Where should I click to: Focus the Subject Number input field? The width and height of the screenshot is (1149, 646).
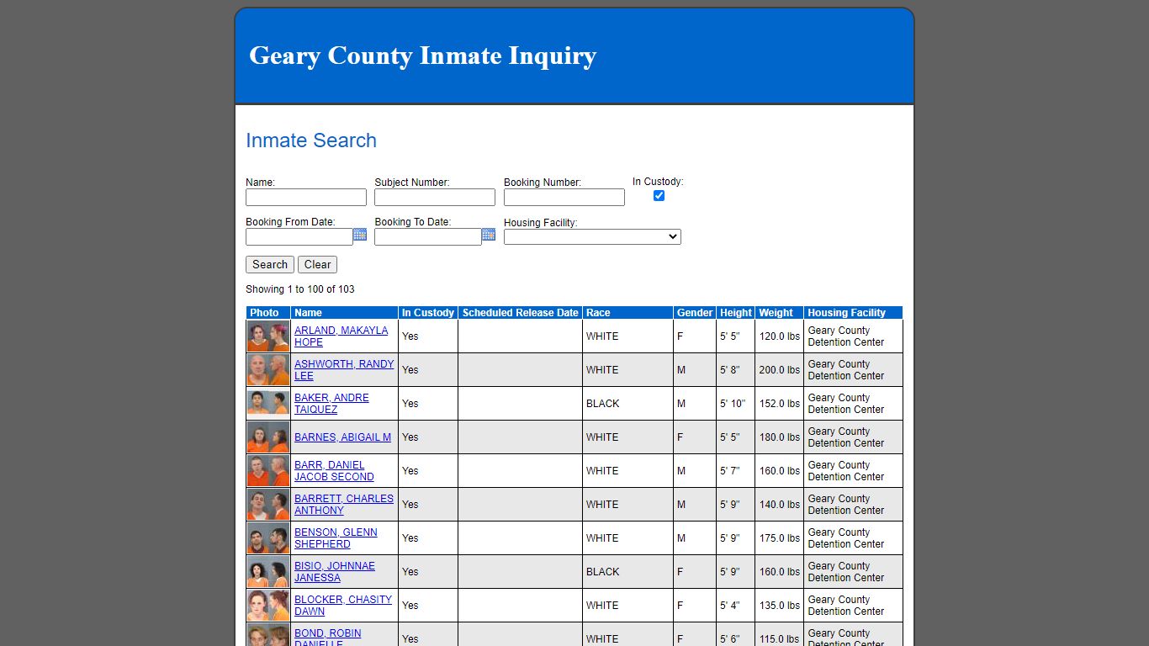click(x=435, y=197)
